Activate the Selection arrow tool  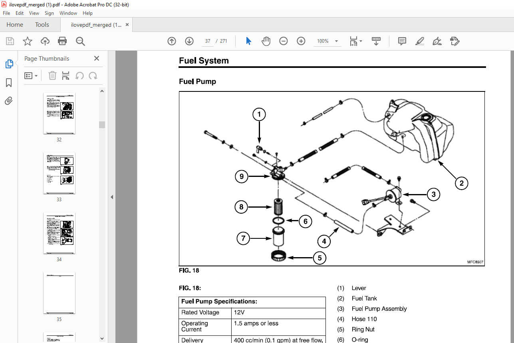point(248,41)
